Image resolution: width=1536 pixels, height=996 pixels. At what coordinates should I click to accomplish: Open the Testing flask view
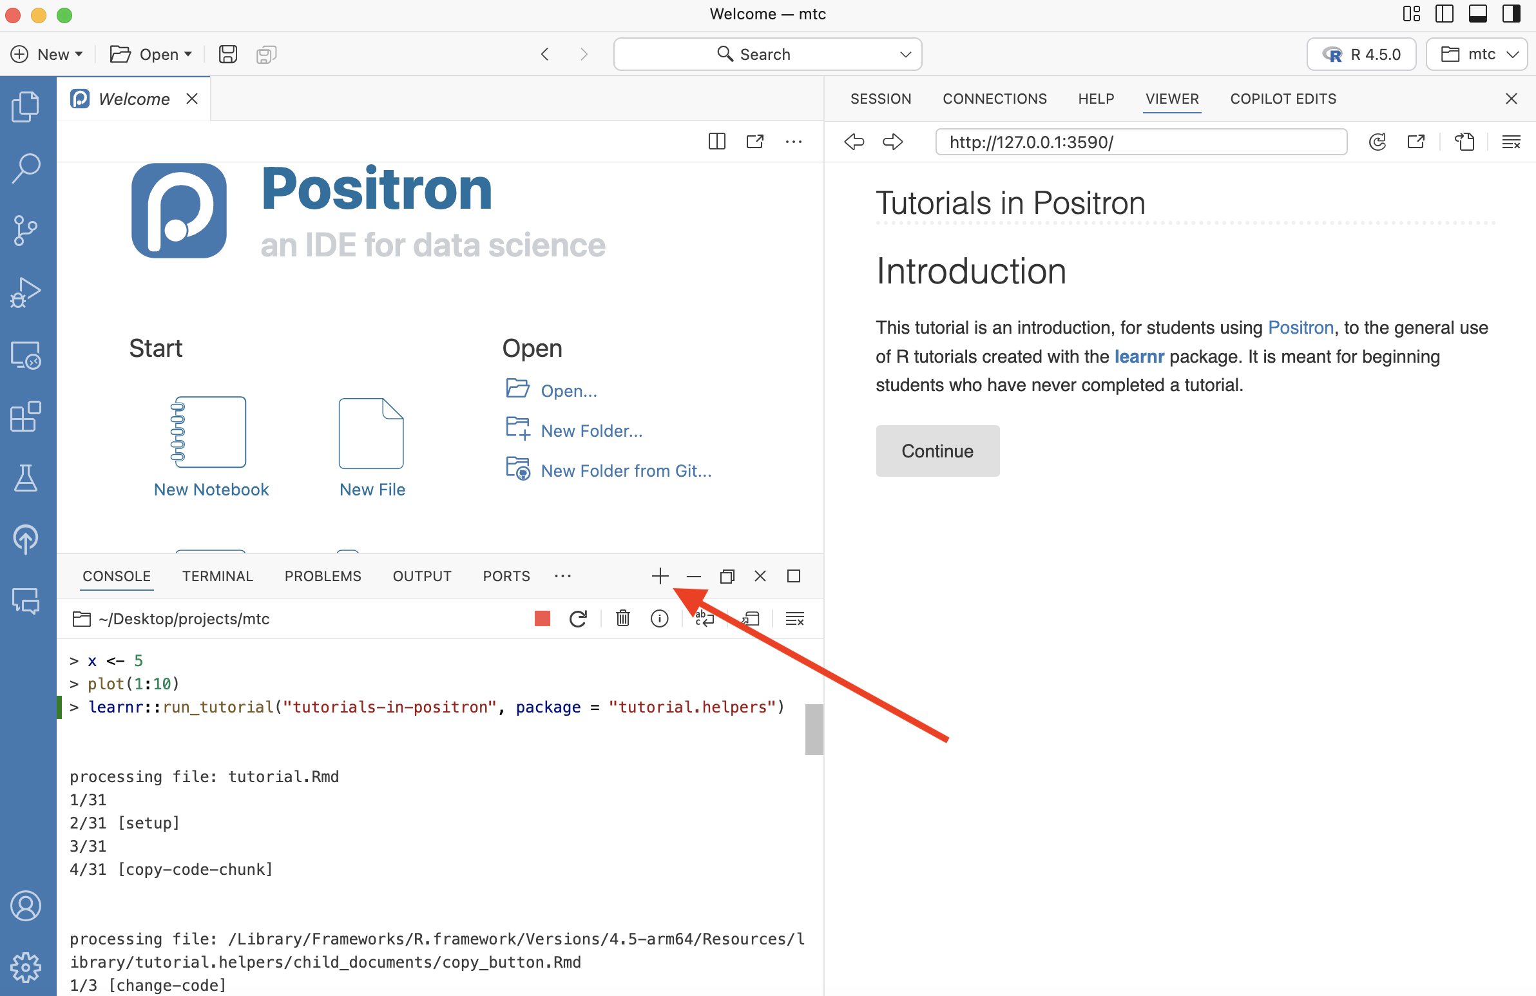[x=26, y=478]
